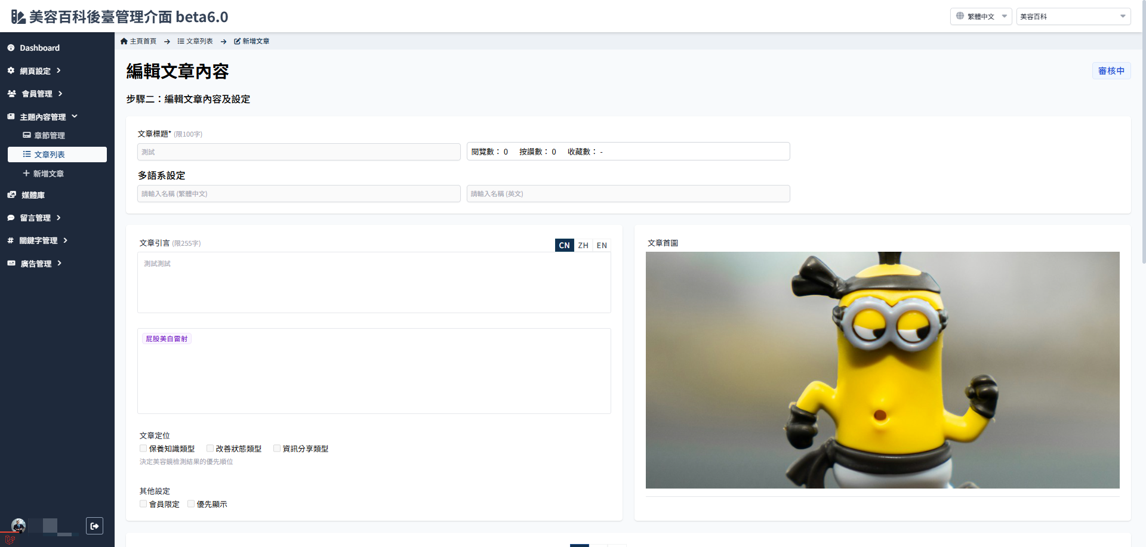
Task: Click the 廣告管理 ad icon
Action: (x=11, y=263)
